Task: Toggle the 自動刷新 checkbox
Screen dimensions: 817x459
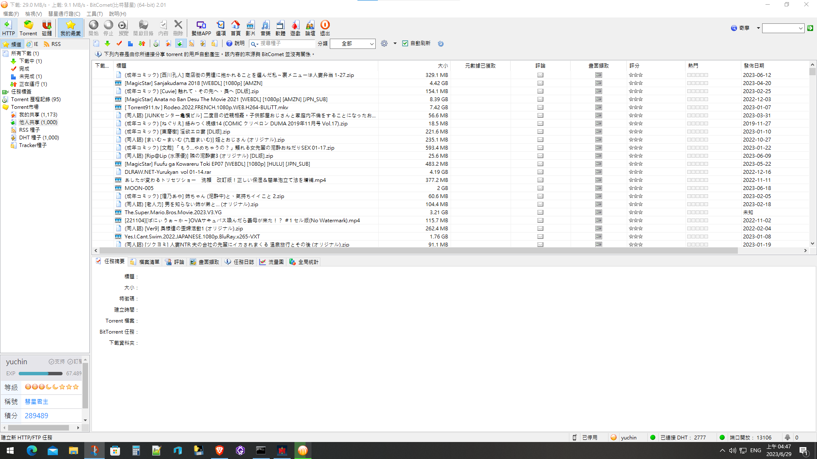Action: coord(405,43)
